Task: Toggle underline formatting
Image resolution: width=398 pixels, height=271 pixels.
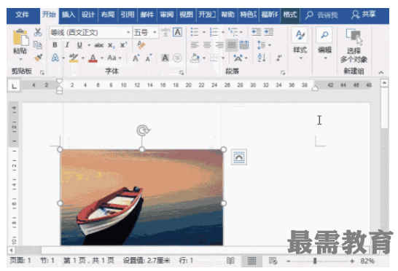Action: point(79,45)
